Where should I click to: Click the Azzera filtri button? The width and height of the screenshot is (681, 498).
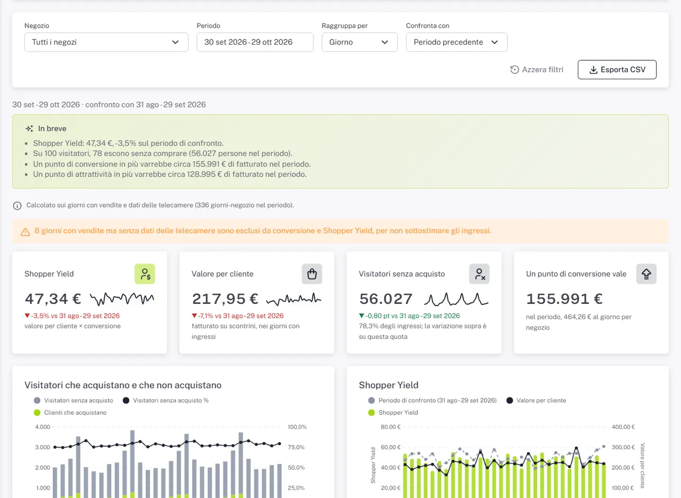[536, 70]
